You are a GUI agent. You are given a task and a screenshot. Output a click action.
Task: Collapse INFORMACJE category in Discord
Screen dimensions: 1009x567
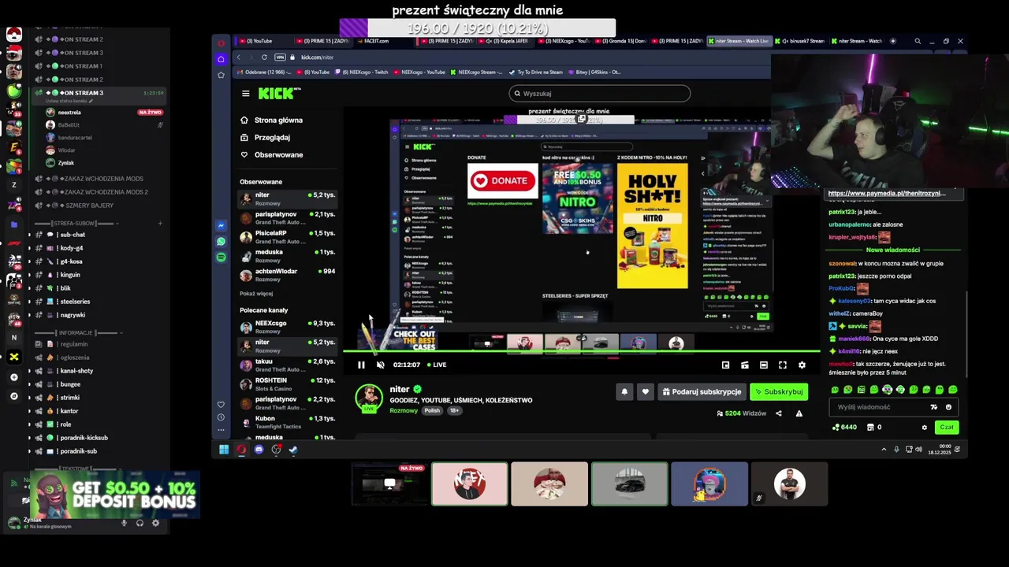[75, 333]
